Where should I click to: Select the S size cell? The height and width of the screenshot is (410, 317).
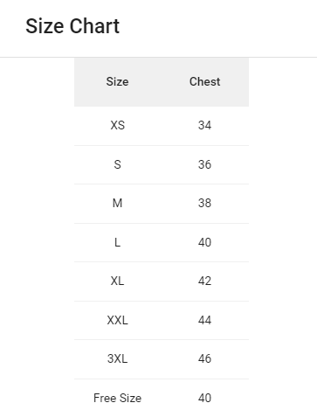coord(117,164)
